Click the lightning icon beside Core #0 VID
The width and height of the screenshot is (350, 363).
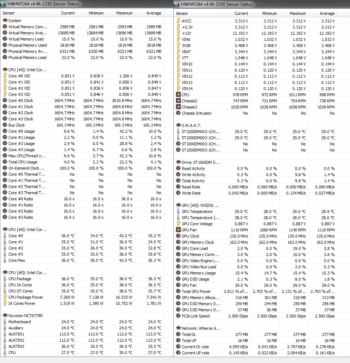click(x=5, y=76)
